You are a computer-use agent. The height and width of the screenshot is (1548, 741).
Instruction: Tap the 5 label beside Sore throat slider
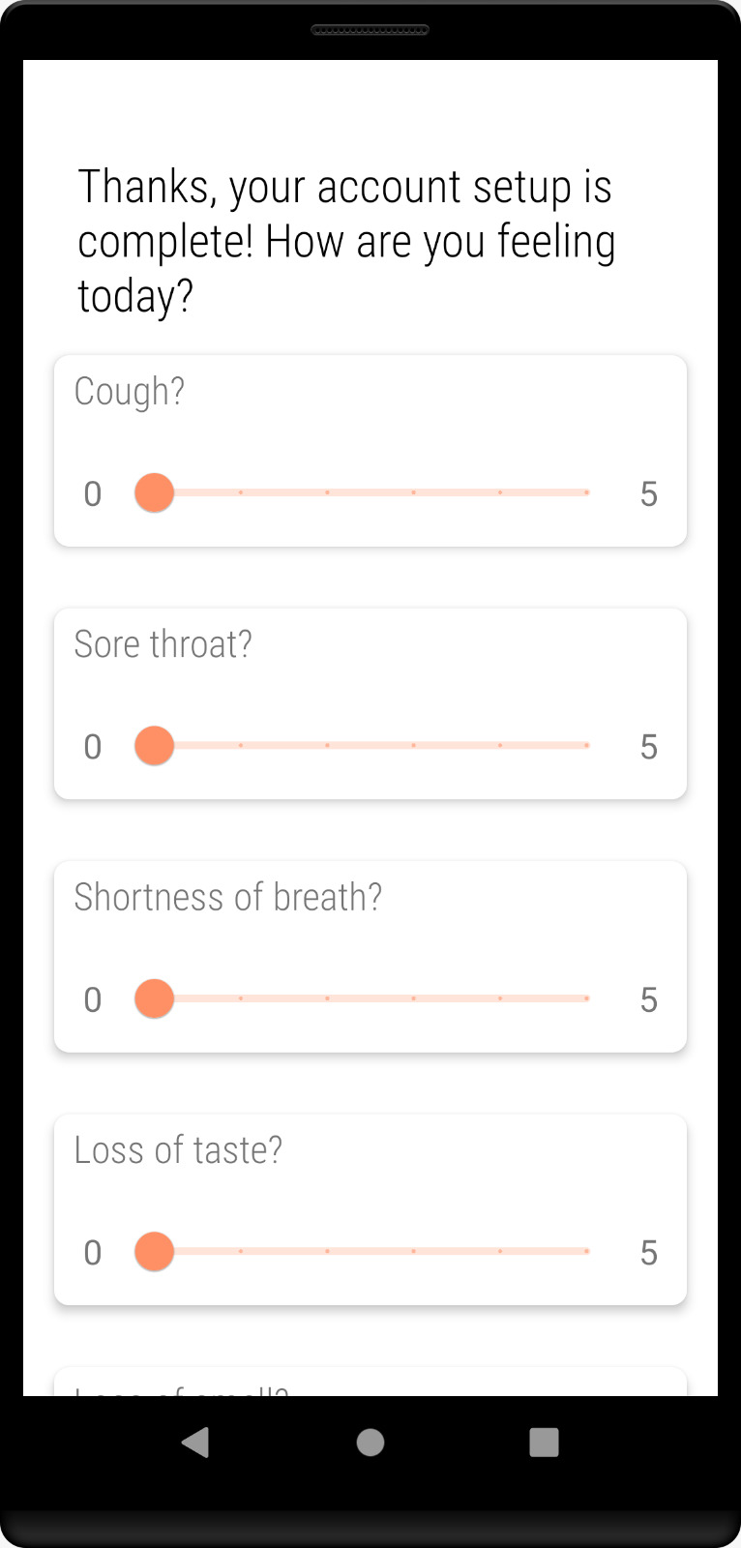[x=649, y=747]
